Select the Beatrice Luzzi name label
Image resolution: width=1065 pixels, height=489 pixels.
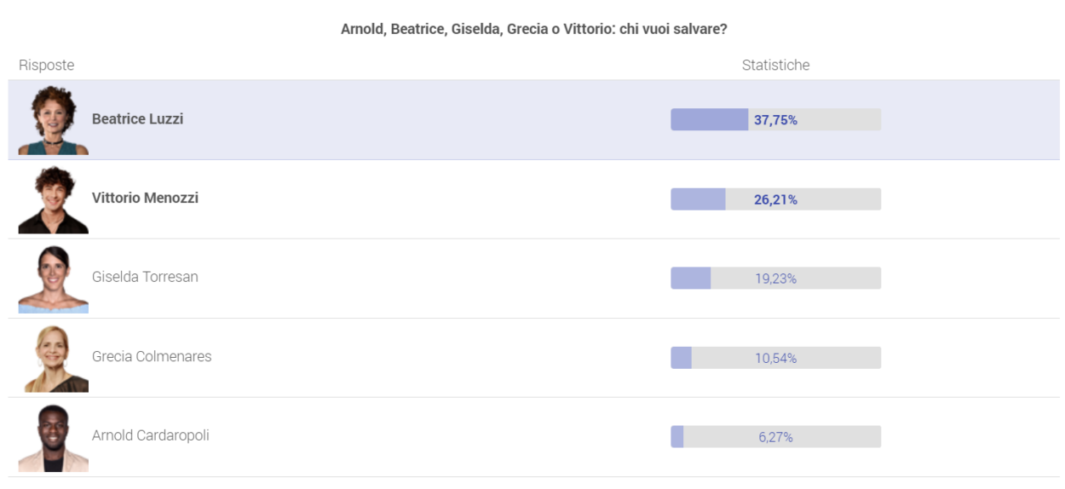click(137, 119)
